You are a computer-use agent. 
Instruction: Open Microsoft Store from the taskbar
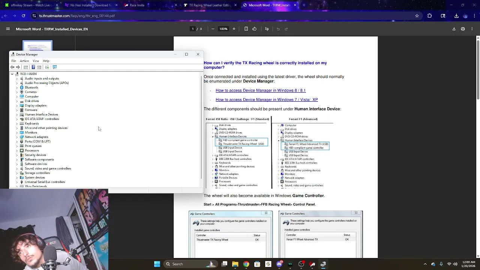(x=257, y=264)
